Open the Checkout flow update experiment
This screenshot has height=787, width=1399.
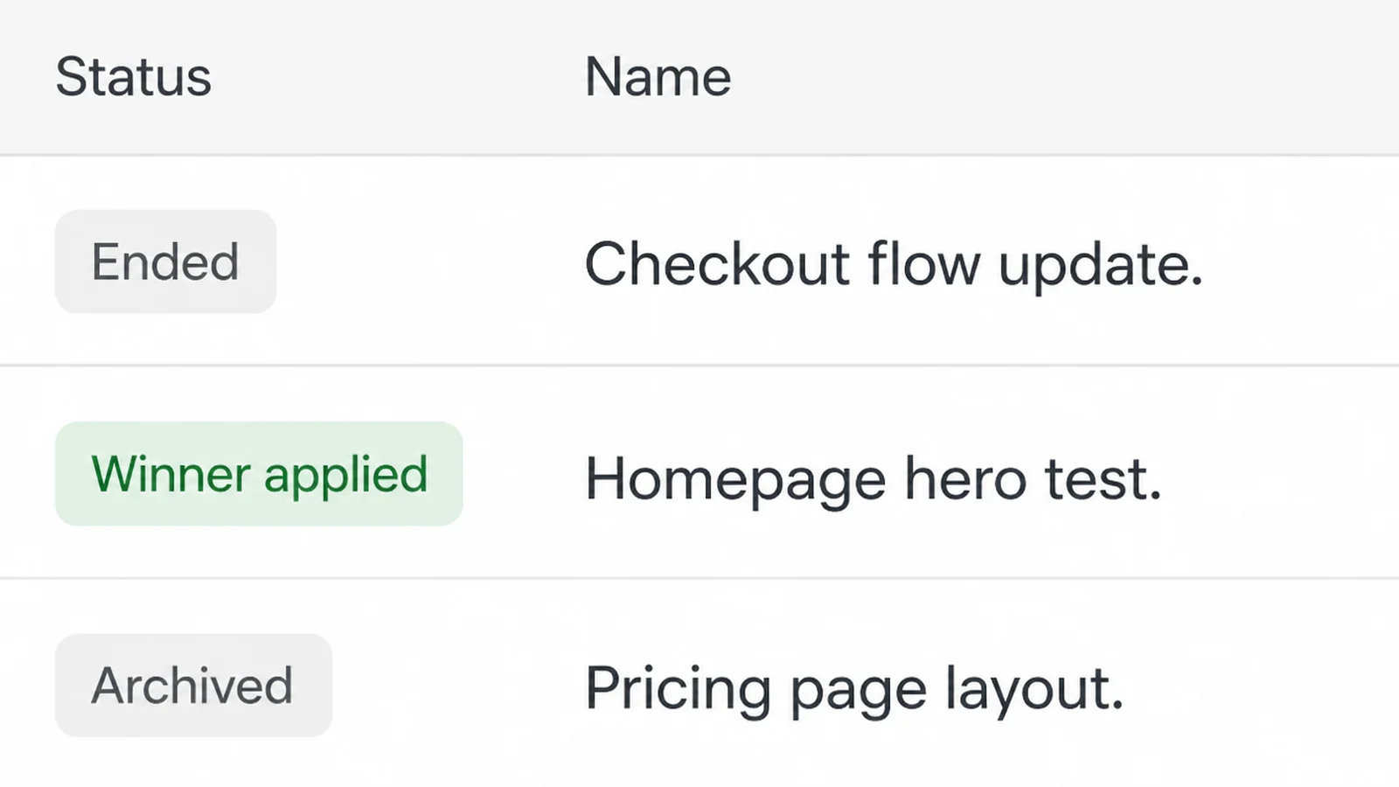coord(894,264)
